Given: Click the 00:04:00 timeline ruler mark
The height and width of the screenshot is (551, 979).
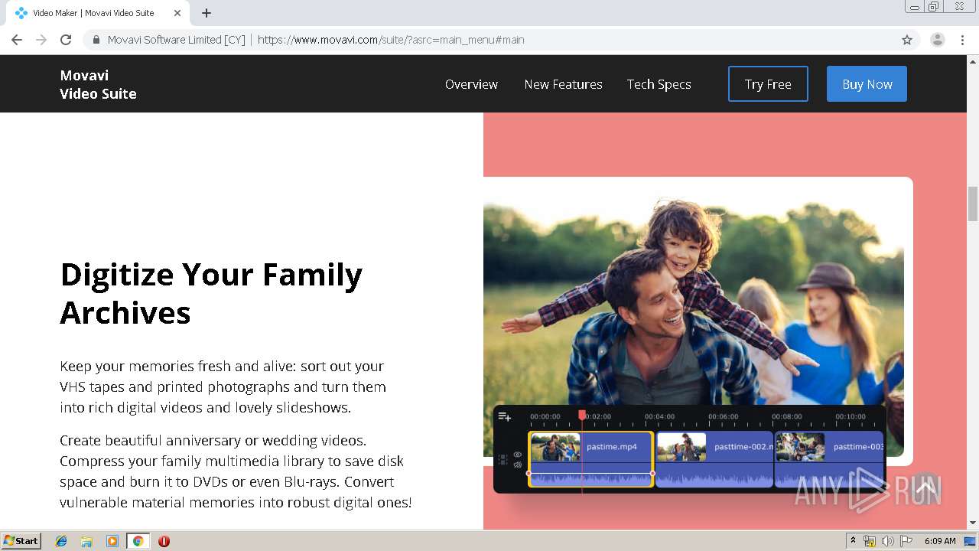Looking at the screenshot, I should pyautogui.click(x=659, y=417).
